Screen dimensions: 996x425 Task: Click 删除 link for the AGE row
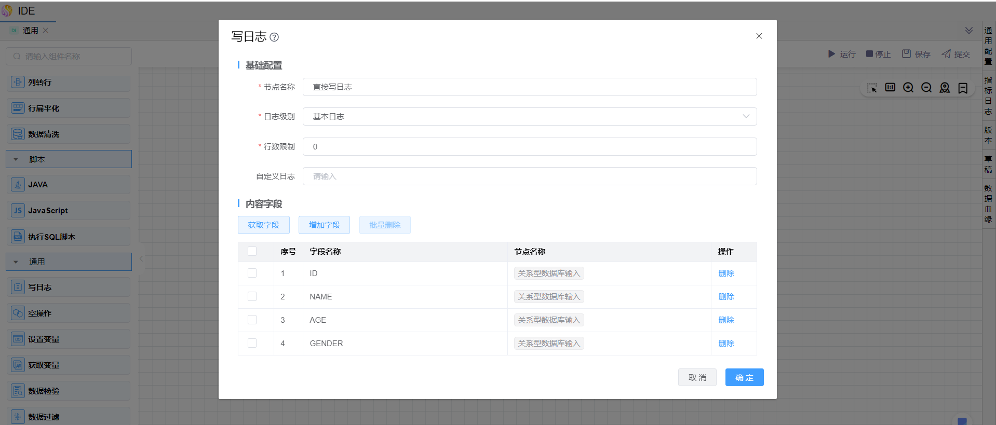point(726,320)
